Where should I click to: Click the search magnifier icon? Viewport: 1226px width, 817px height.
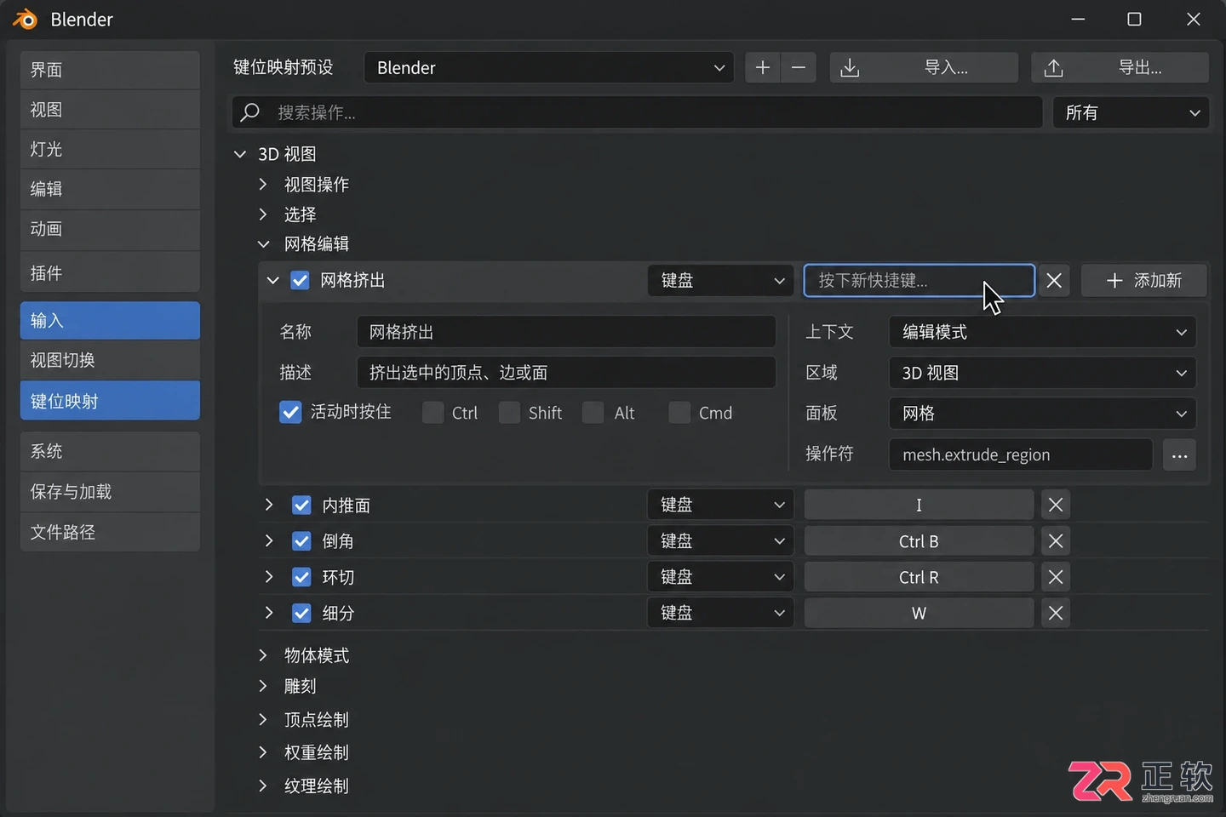tap(250, 112)
